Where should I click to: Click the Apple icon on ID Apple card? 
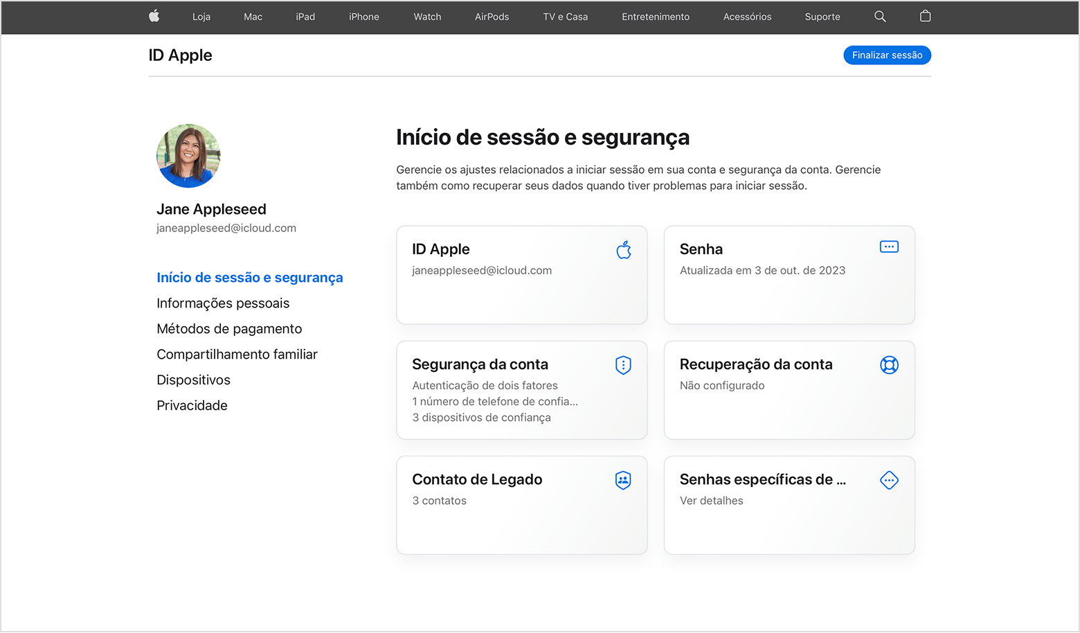pyautogui.click(x=624, y=249)
